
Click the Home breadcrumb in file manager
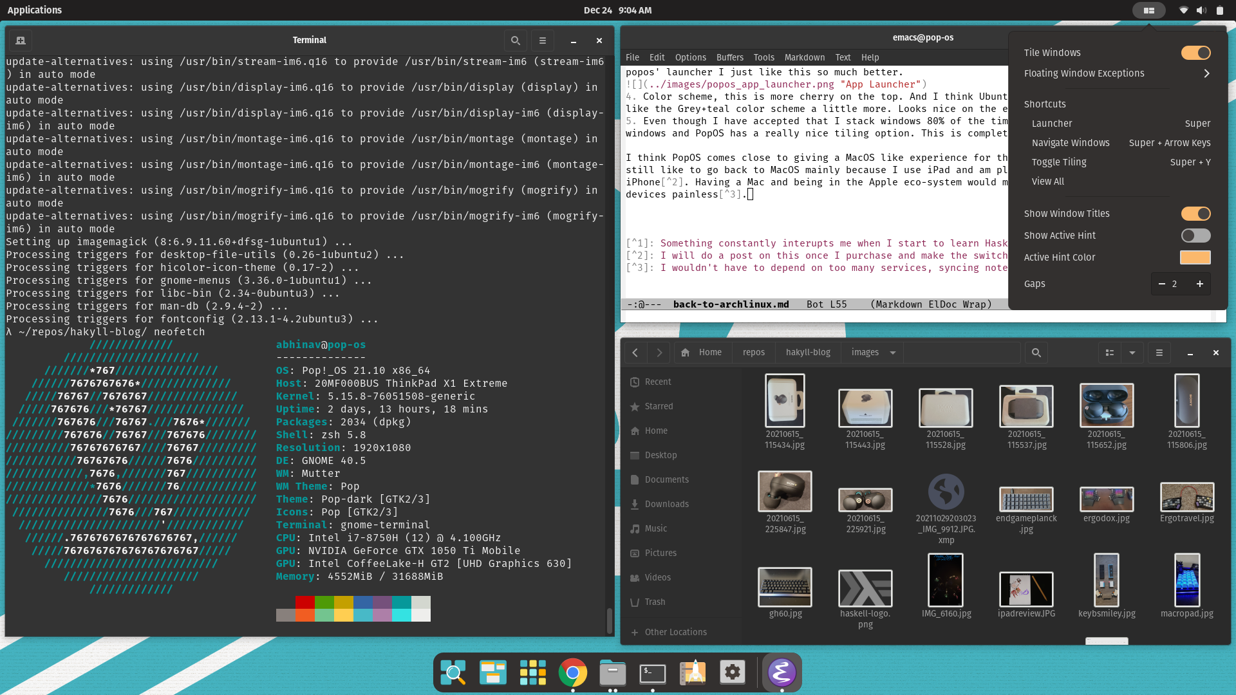tap(701, 352)
